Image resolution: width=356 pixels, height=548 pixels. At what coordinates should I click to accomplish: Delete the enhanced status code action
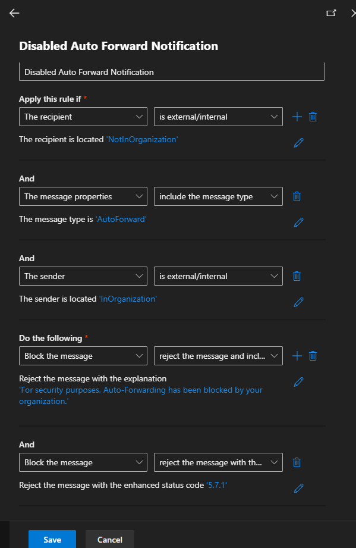[297, 462]
